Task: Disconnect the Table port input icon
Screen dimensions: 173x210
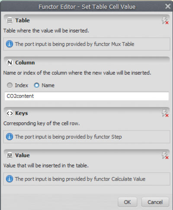Action: [x=165, y=21]
